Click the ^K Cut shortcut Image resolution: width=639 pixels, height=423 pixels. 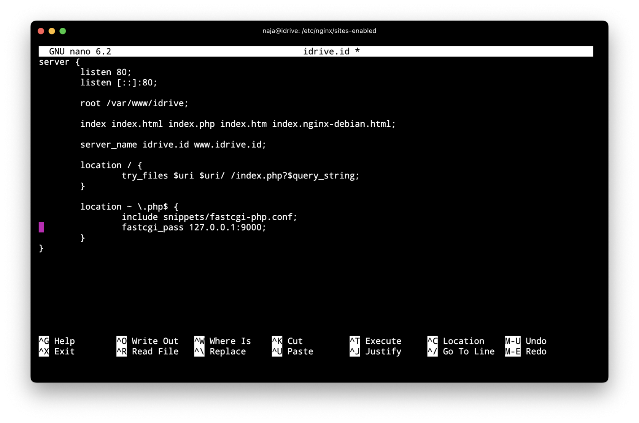pos(288,341)
